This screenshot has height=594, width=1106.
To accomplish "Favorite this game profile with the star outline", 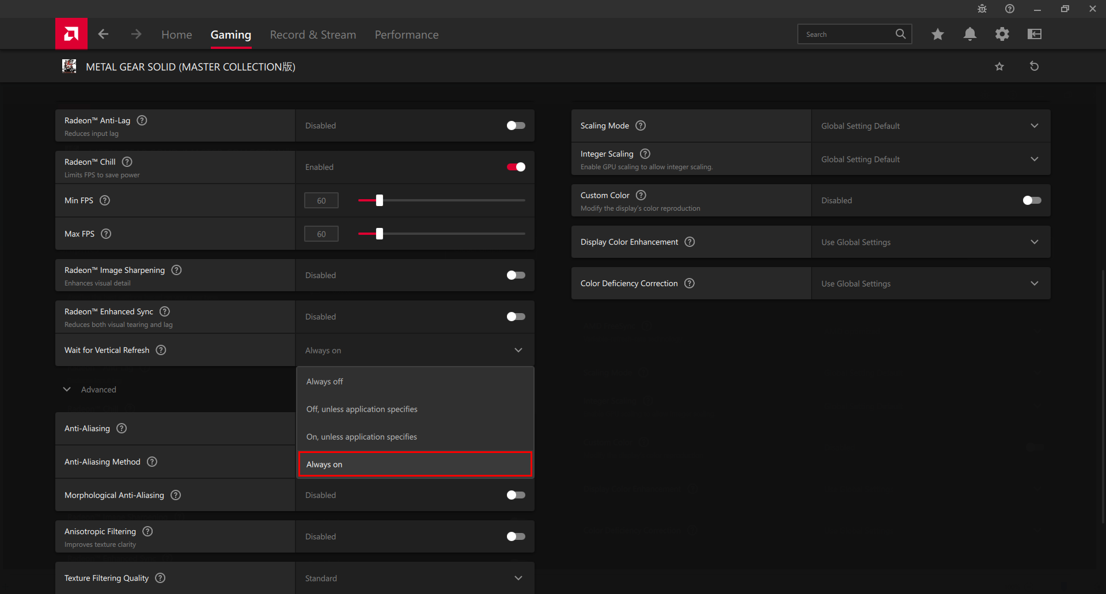I will click(x=999, y=66).
